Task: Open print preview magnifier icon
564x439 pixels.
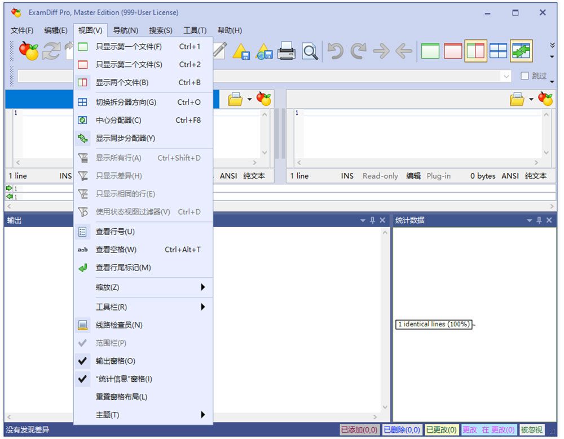Action: 310,51
